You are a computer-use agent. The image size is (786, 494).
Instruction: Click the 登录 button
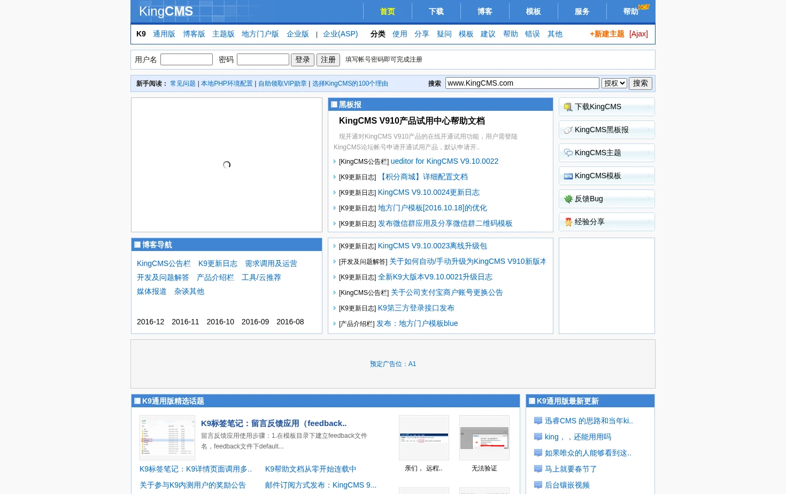click(x=303, y=59)
